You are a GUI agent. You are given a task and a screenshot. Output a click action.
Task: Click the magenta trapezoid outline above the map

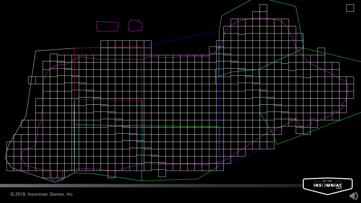pos(107,26)
